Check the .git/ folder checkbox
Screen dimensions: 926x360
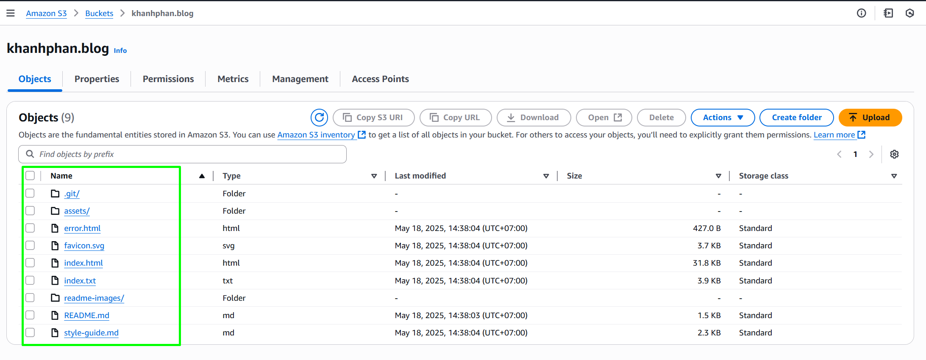click(30, 193)
